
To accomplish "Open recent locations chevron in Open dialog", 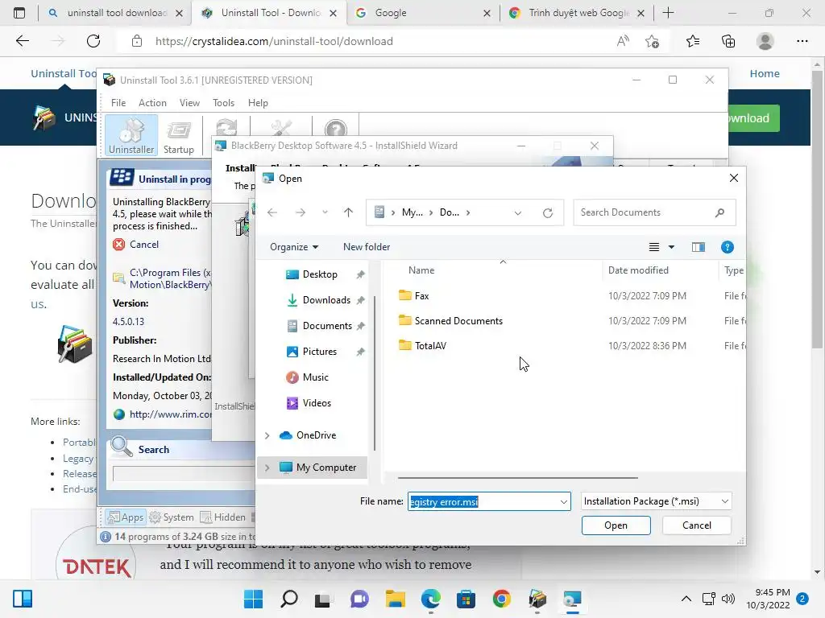I will 325,212.
